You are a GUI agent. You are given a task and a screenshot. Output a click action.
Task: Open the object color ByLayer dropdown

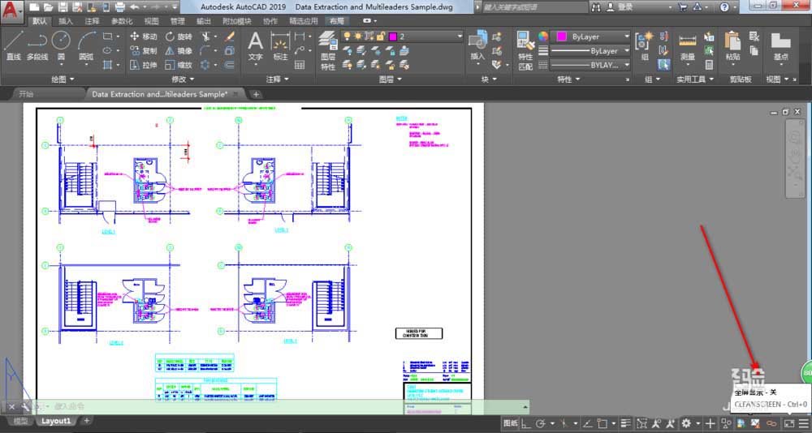(591, 36)
